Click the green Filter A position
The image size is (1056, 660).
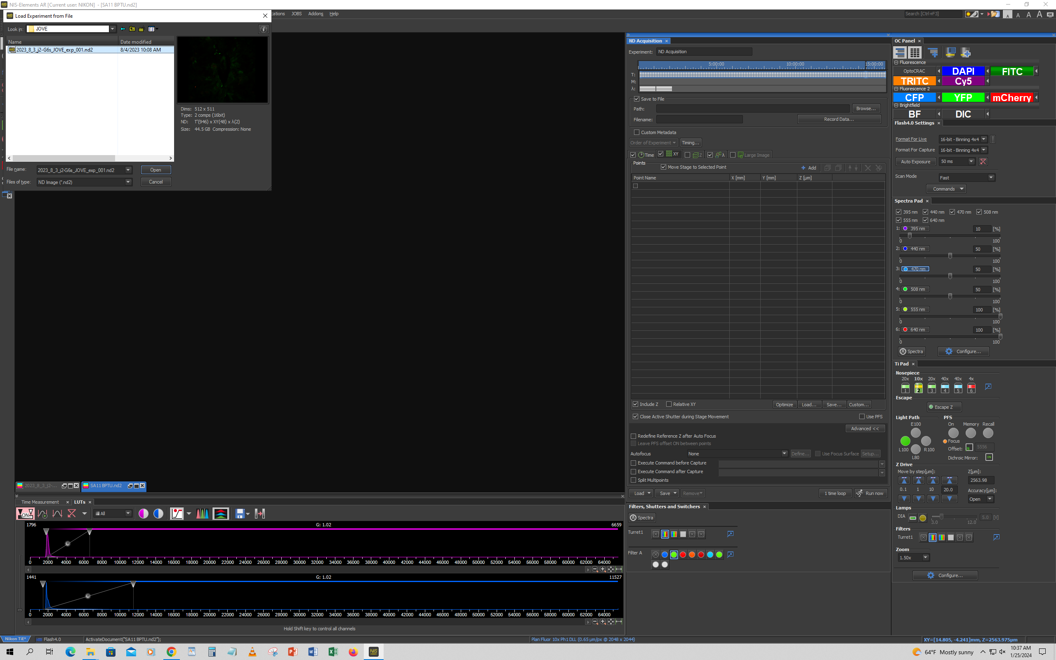click(x=674, y=554)
